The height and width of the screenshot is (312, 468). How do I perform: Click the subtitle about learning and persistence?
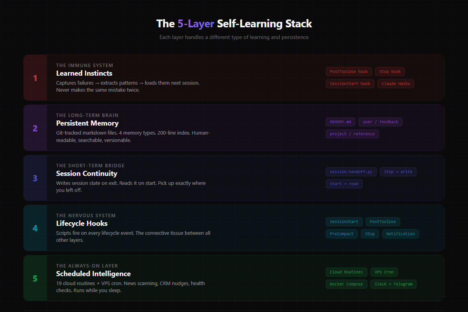[234, 37]
